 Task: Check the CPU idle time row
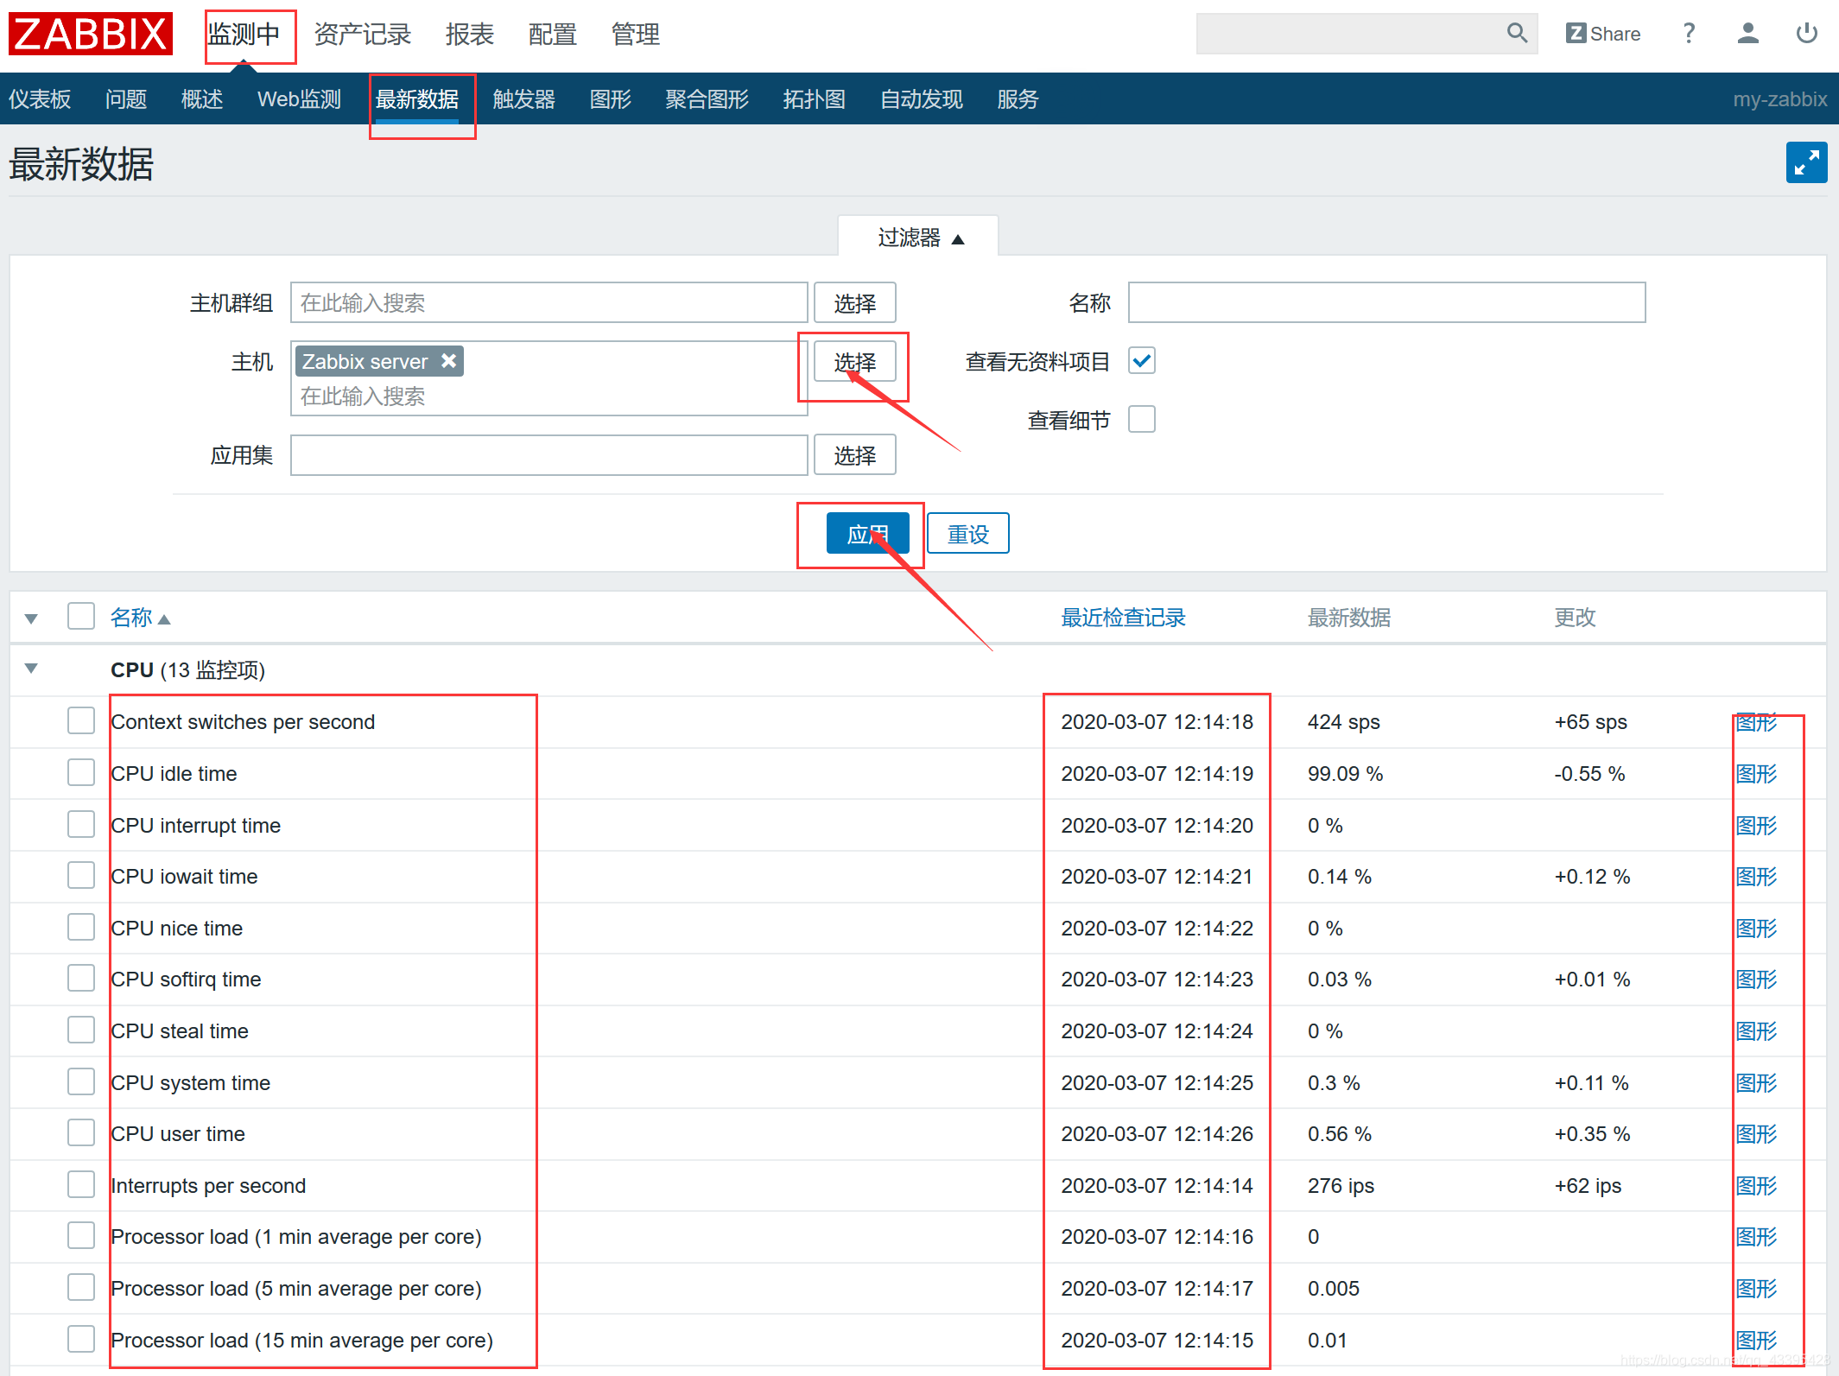(81, 773)
